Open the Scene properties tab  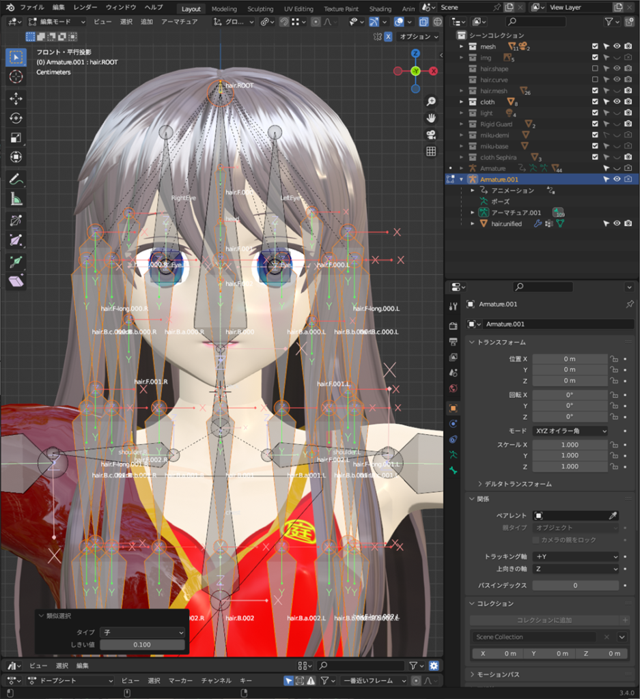[453, 373]
